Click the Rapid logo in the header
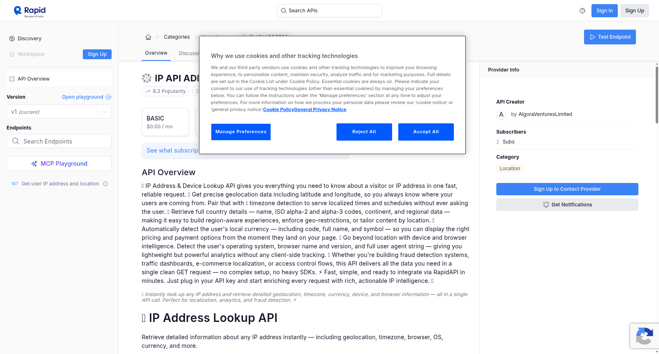 coord(30,11)
